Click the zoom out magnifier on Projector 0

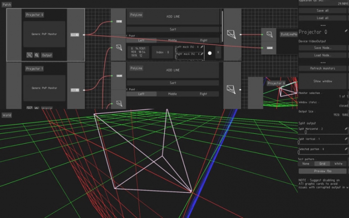(36, 55)
